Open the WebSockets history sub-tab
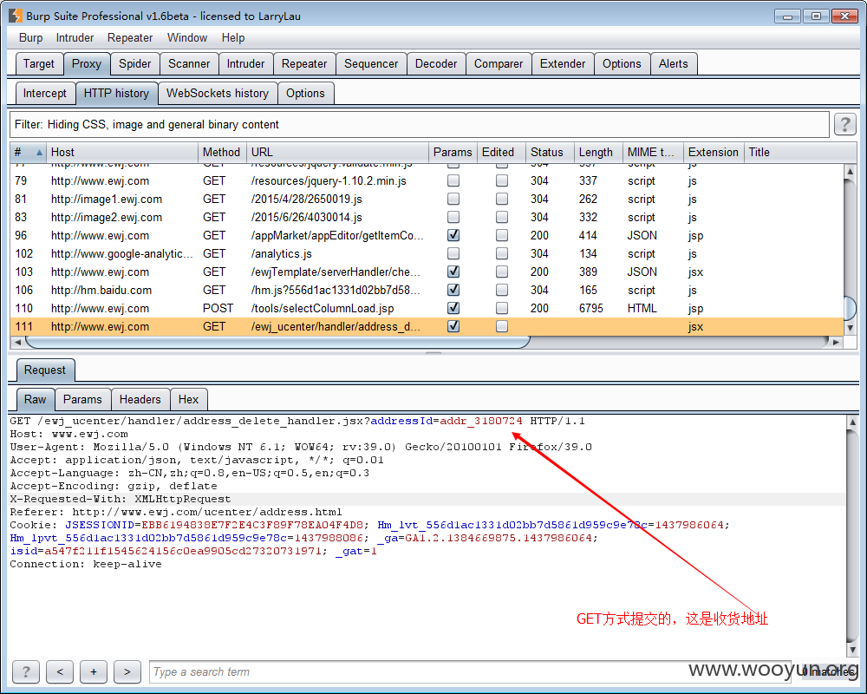The width and height of the screenshot is (867, 694). [218, 93]
